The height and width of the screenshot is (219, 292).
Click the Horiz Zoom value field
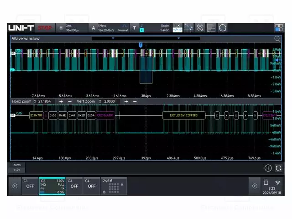click(x=45, y=101)
